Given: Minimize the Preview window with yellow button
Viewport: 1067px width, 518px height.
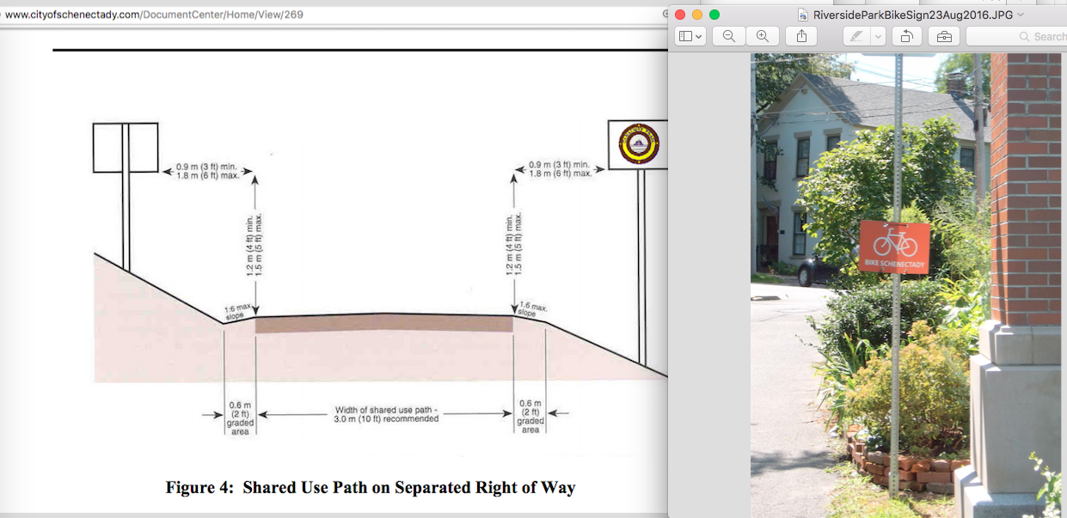Looking at the screenshot, I should [x=697, y=15].
